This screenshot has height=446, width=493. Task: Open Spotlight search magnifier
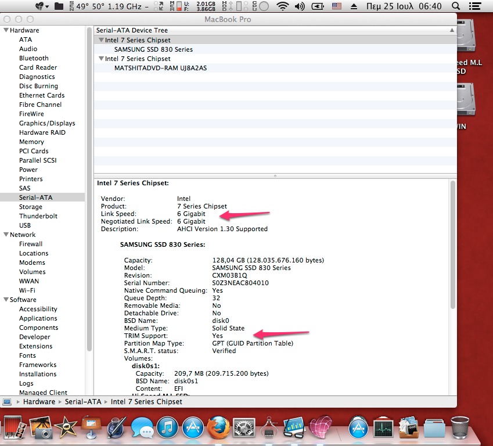click(456, 6)
